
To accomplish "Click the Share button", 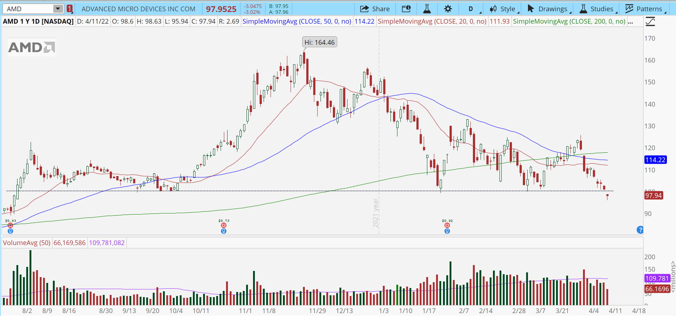I will pos(375,9).
